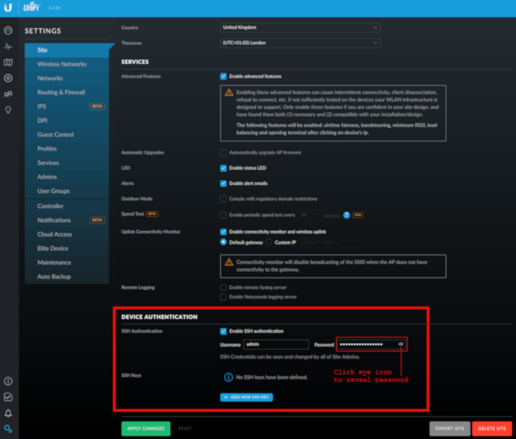Toggle Enable SSH authentication checkbox

pos(223,331)
